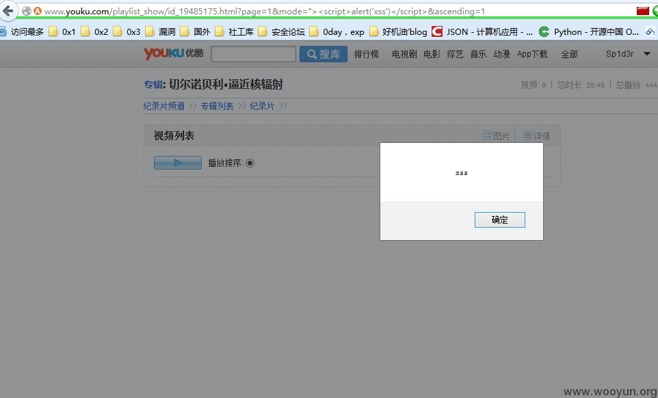Open the 漏洞 bookmark folder
The height and width of the screenshot is (398, 658).
(x=160, y=32)
